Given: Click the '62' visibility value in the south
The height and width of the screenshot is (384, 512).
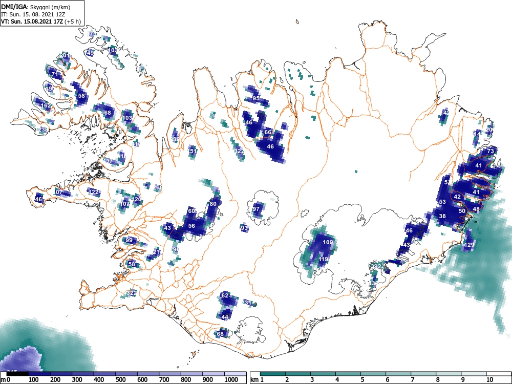Looking at the screenshot, I should coord(225,295).
